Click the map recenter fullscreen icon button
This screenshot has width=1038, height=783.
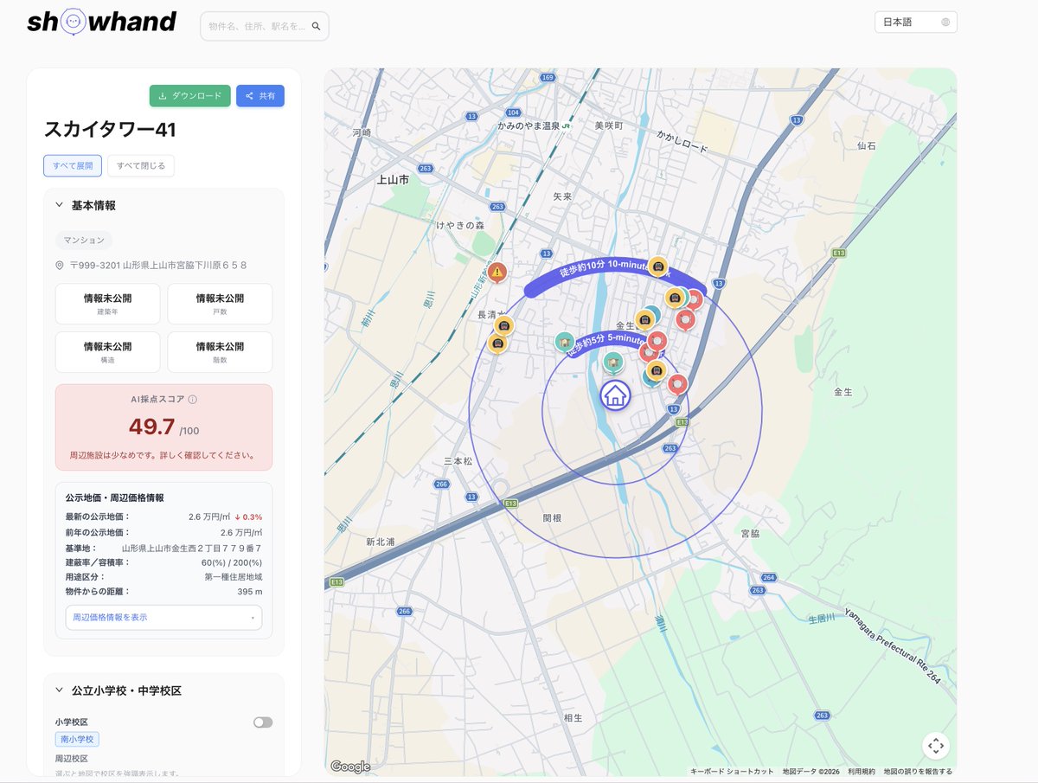tap(935, 745)
